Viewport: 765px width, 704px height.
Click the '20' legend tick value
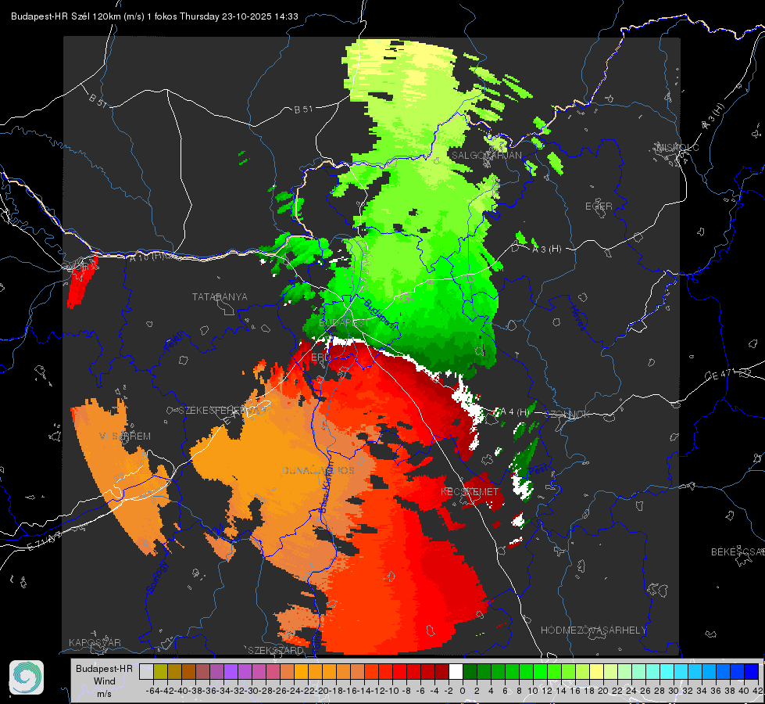click(x=603, y=691)
